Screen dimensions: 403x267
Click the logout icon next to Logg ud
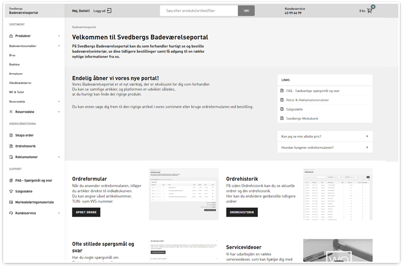tap(109, 11)
